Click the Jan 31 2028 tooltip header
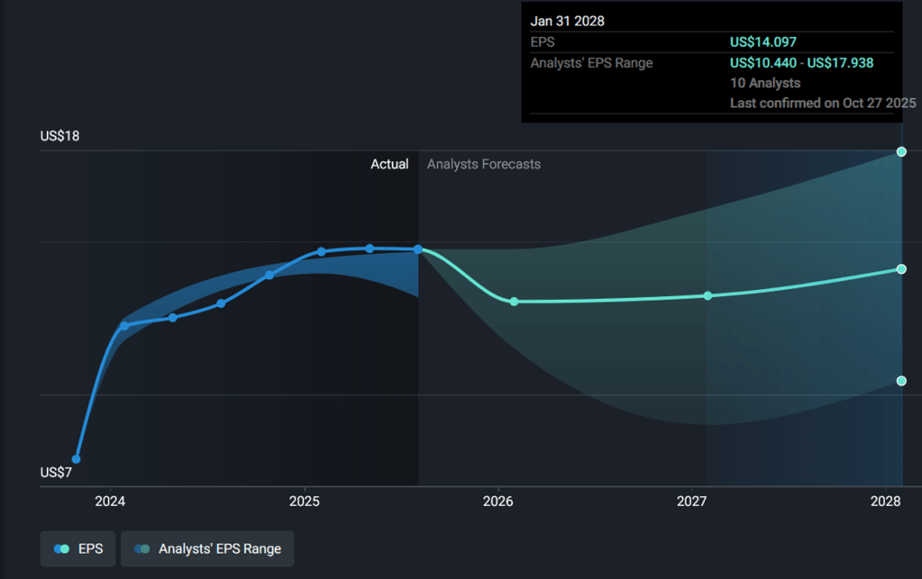The height and width of the screenshot is (579, 922). tap(565, 20)
